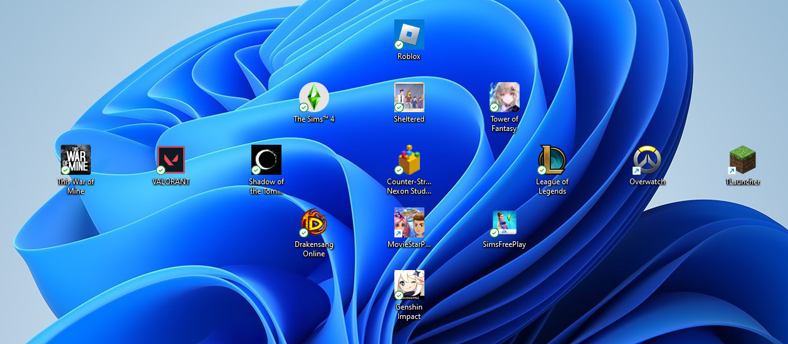Click the "SimsFreePlay" label text
788x344 pixels.
505,244
